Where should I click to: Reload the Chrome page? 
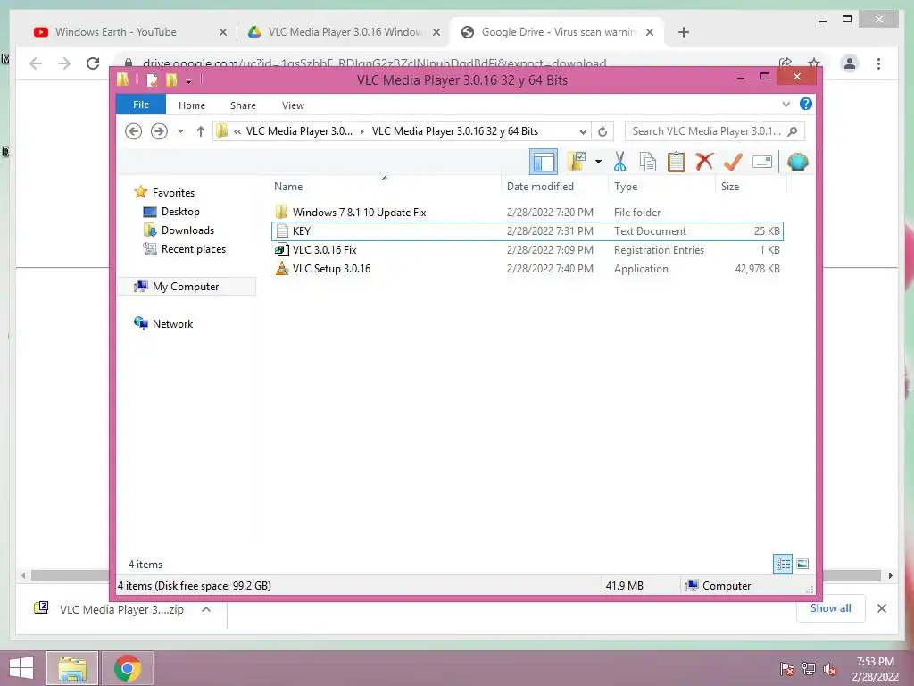coord(93,63)
